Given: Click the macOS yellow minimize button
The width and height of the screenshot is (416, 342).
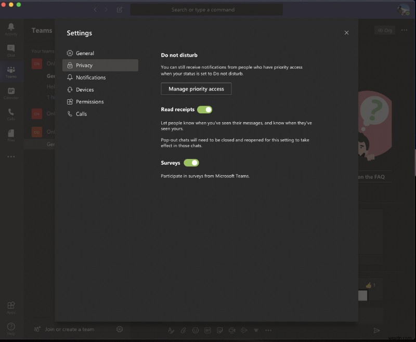Looking at the screenshot, I should (x=11, y=5).
